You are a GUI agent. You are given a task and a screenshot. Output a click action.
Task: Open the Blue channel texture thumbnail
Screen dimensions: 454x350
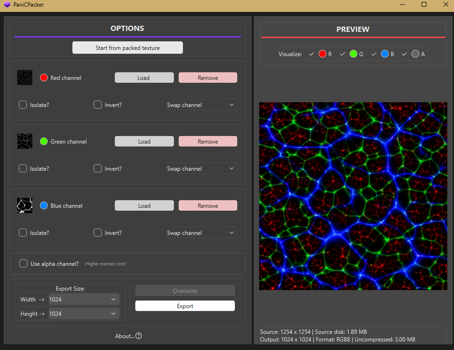(25, 205)
